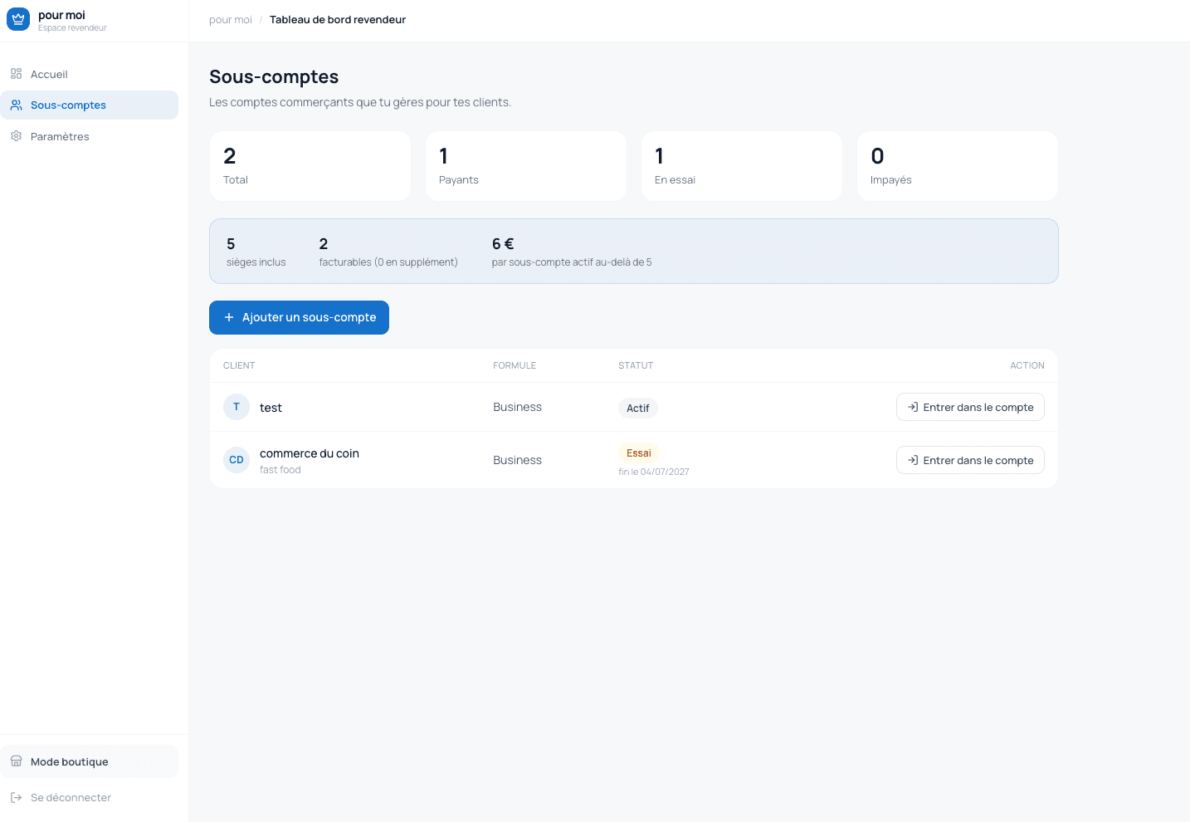Go to Paramètres in the sidebar
This screenshot has height=822, width=1190.
point(89,136)
